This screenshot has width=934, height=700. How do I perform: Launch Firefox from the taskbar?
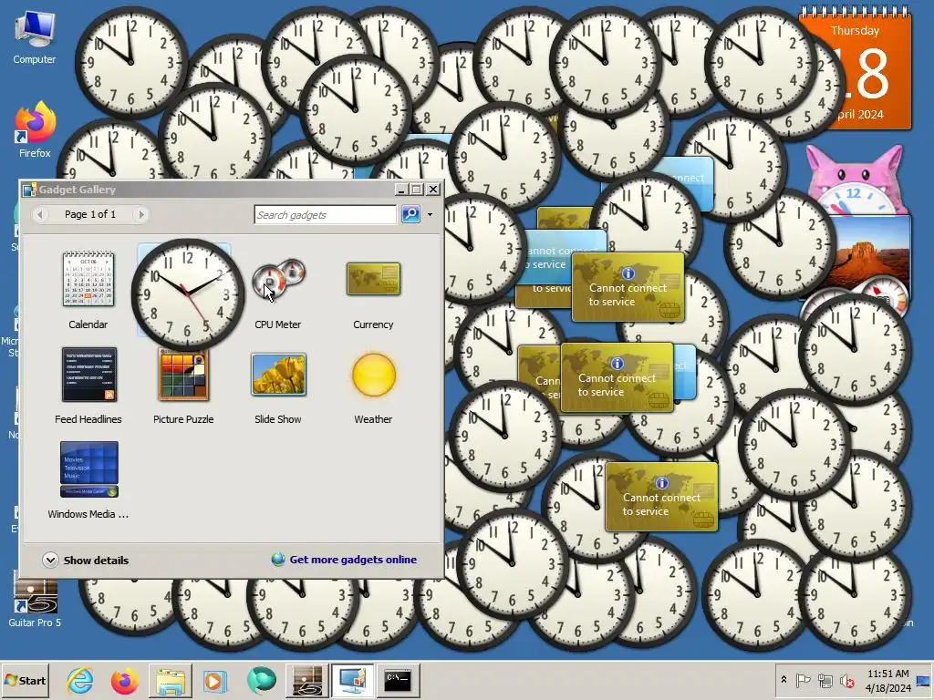pyautogui.click(x=124, y=680)
